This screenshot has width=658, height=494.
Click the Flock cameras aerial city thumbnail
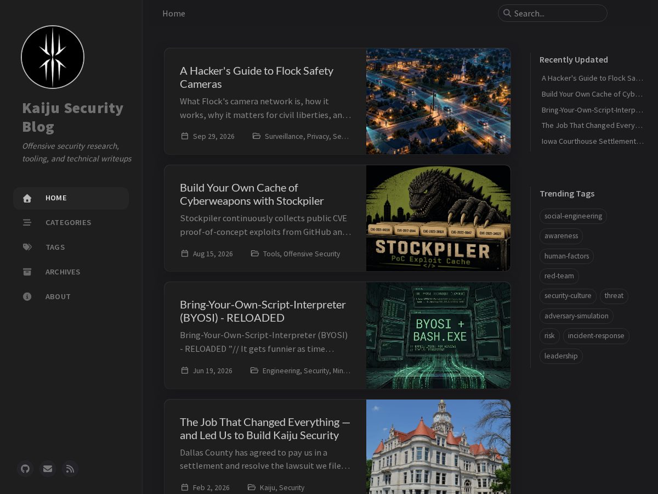pos(439,101)
